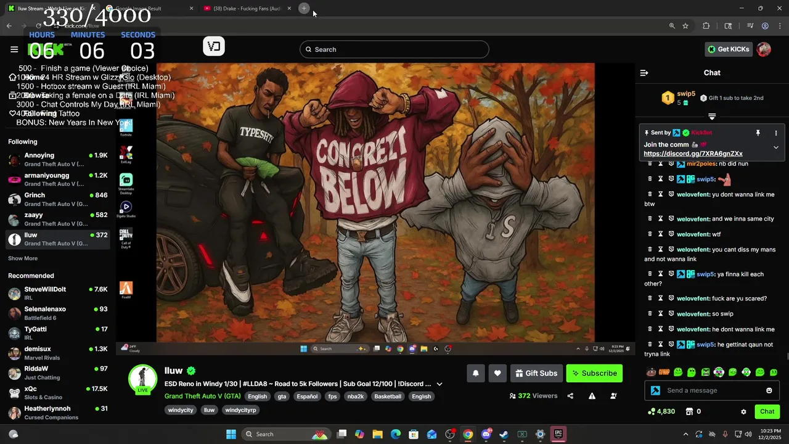
Task: Collapse the chat panel arrow icon
Action: [x=644, y=73]
